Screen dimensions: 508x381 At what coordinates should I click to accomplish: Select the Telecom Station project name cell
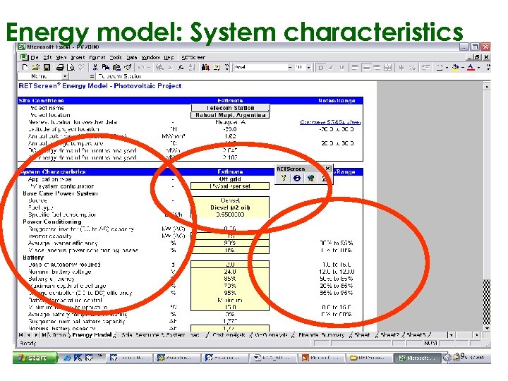click(230, 108)
